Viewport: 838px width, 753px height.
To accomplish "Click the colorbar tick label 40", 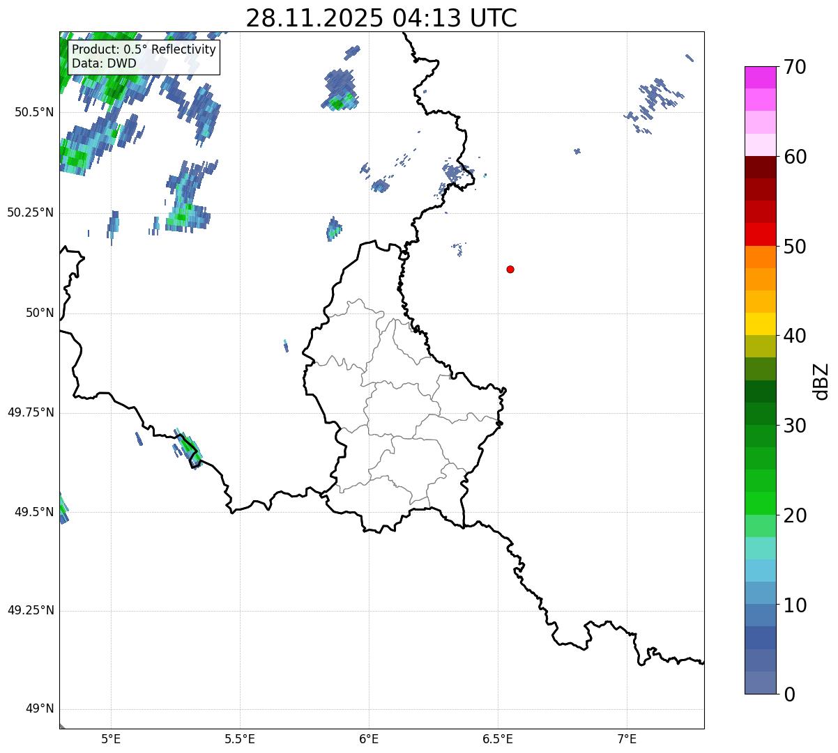I will [794, 336].
